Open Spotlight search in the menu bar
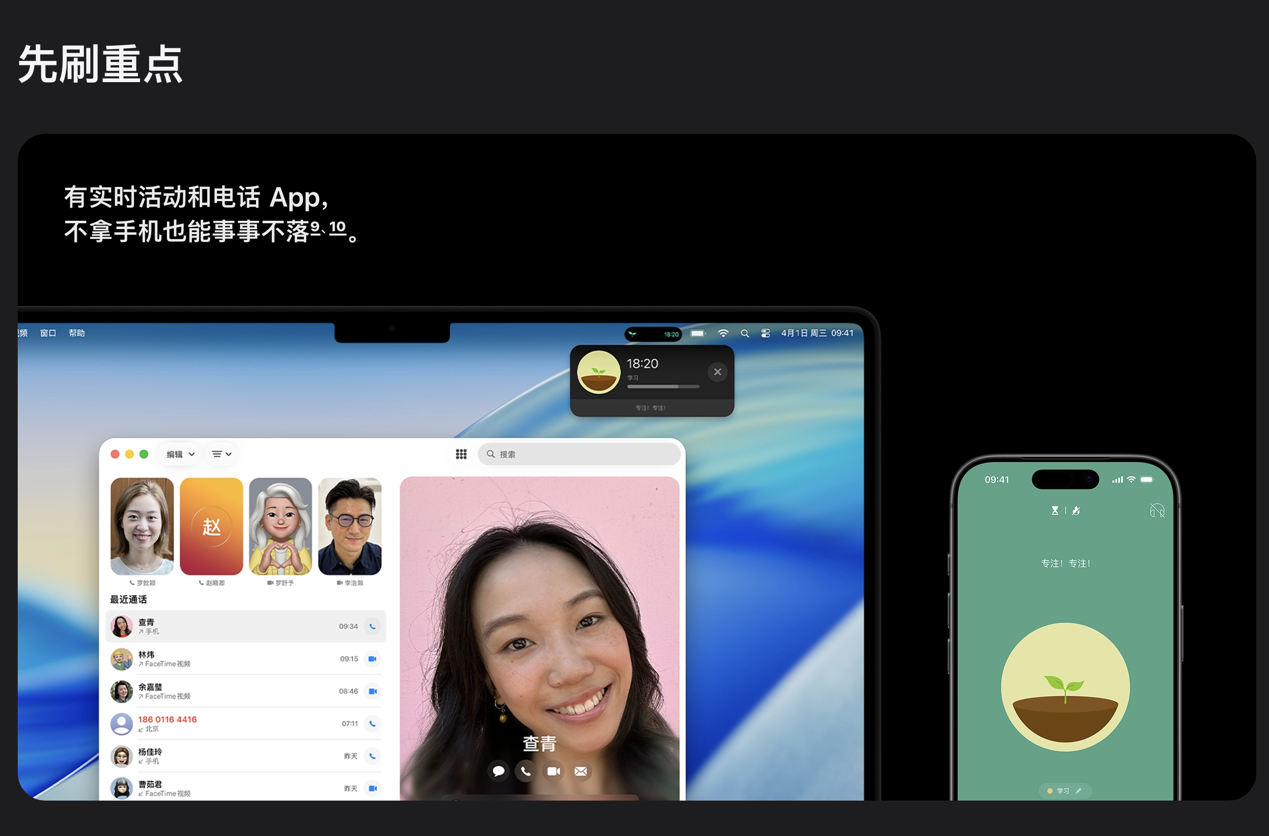This screenshot has width=1269, height=836. point(744,333)
